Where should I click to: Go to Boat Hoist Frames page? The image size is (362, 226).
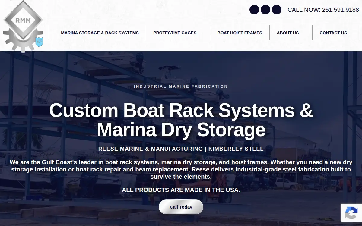click(x=240, y=33)
